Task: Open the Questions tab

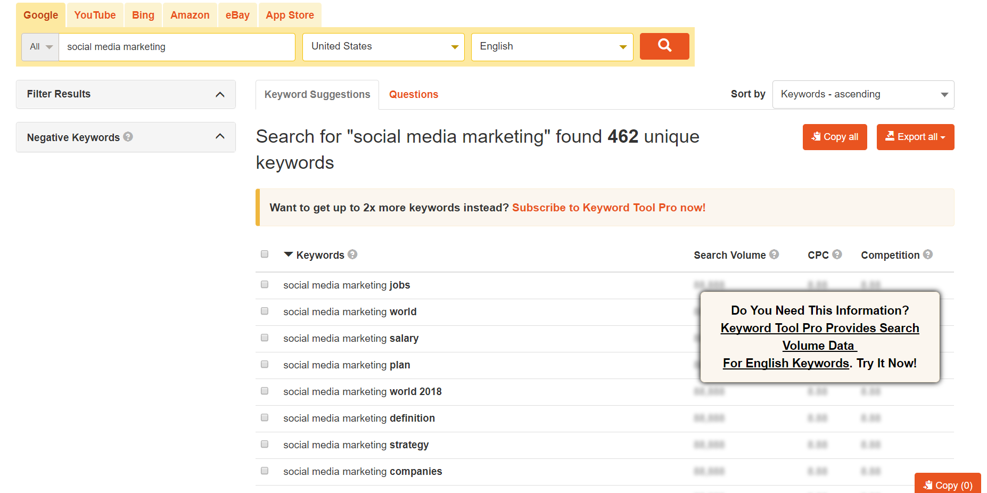Action: pos(414,94)
